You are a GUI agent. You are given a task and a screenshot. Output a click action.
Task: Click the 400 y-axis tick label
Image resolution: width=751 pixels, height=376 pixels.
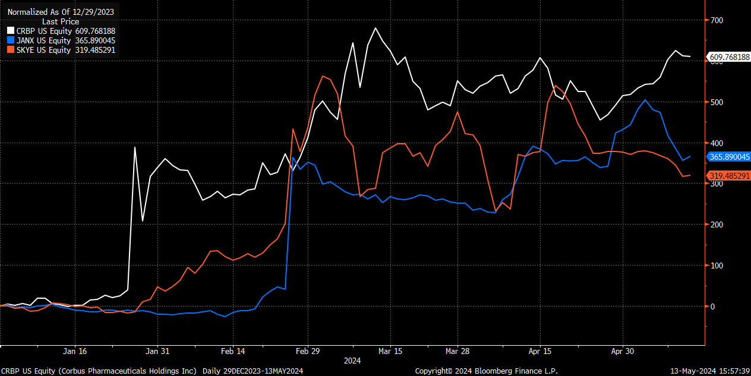717,143
